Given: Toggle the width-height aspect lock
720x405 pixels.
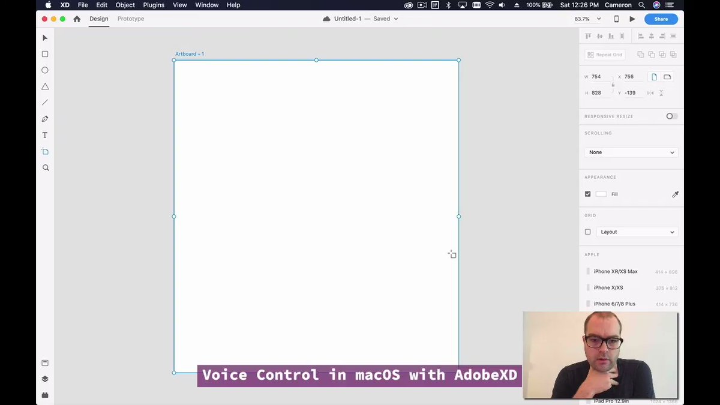Looking at the screenshot, I should click(x=613, y=85).
